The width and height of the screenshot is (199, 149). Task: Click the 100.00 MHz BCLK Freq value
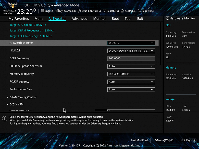click(172, 47)
